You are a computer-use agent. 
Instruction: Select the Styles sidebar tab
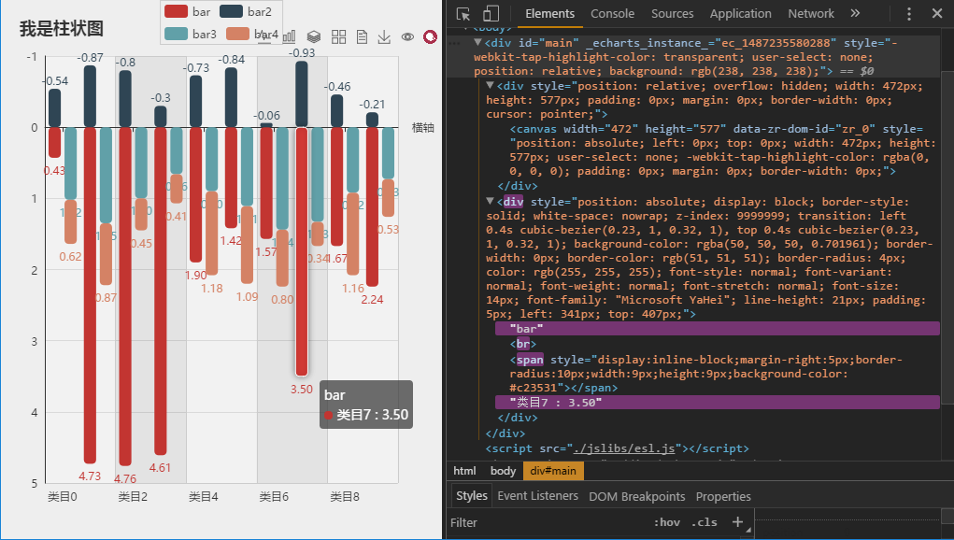472,496
